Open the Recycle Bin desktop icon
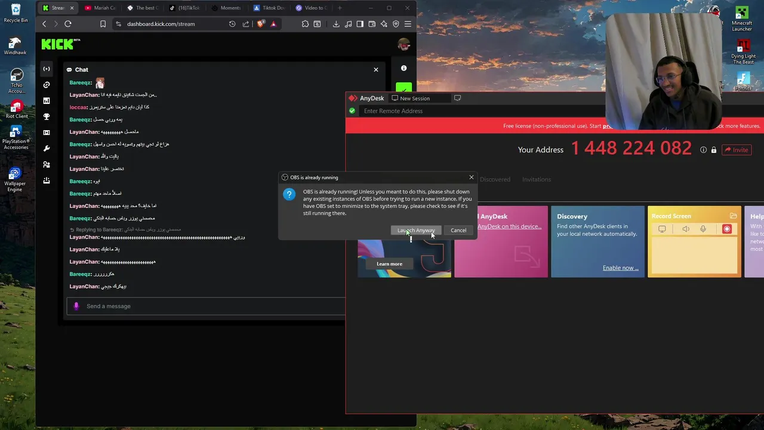 [16, 13]
